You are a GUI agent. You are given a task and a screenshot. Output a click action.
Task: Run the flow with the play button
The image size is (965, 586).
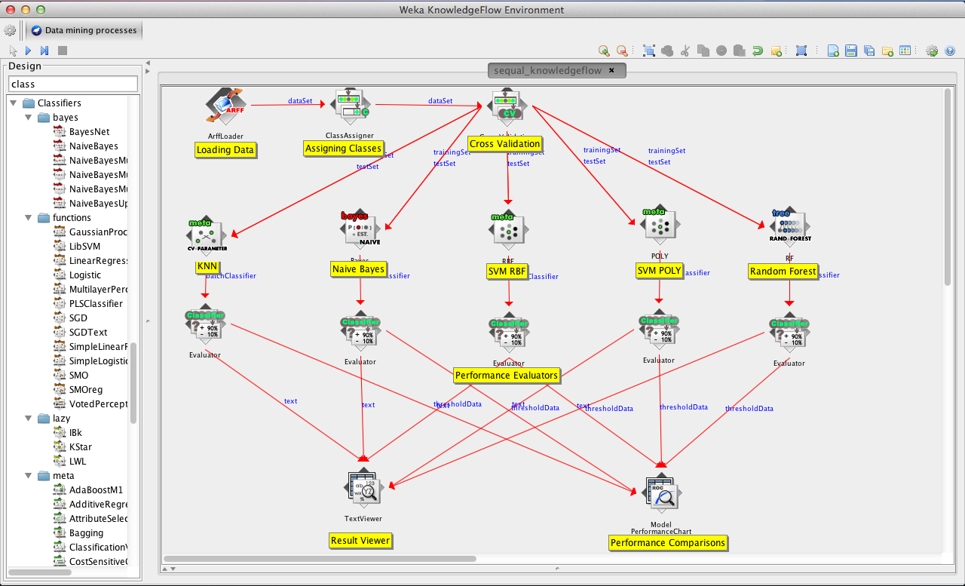(x=28, y=51)
